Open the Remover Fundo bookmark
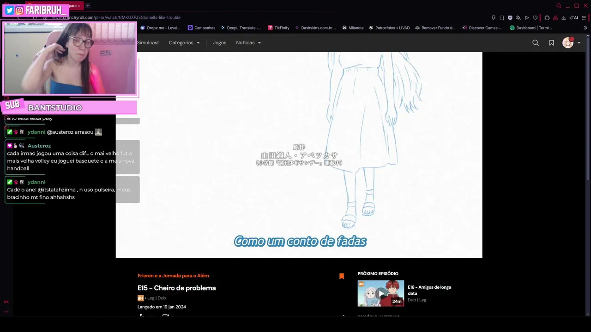The height and width of the screenshot is (332, 591). (435, 28)
